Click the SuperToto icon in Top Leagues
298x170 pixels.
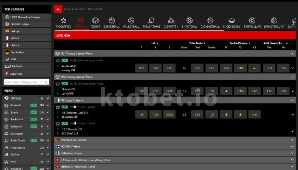tap(7, 73)
